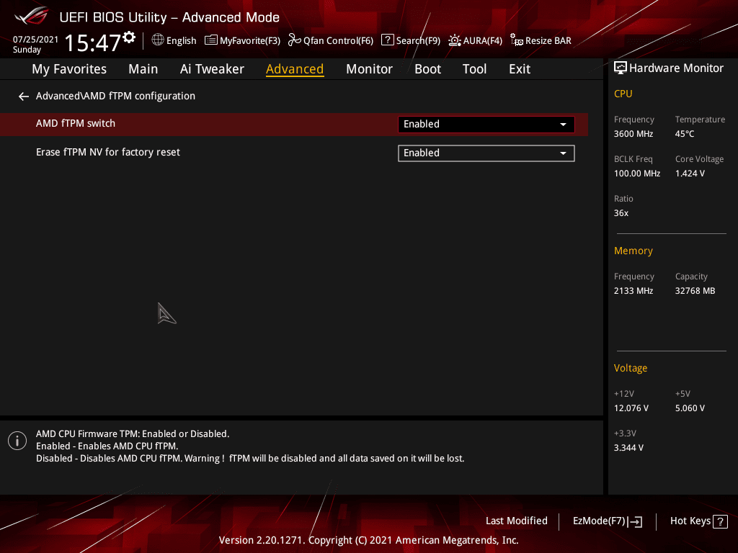Image resolution: width=738 pixels, height=553 pixels.
Task: Click the info icon in help panel
Action: [17, 441]
